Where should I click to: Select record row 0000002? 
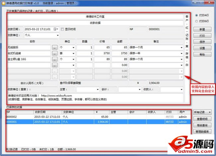98,117
